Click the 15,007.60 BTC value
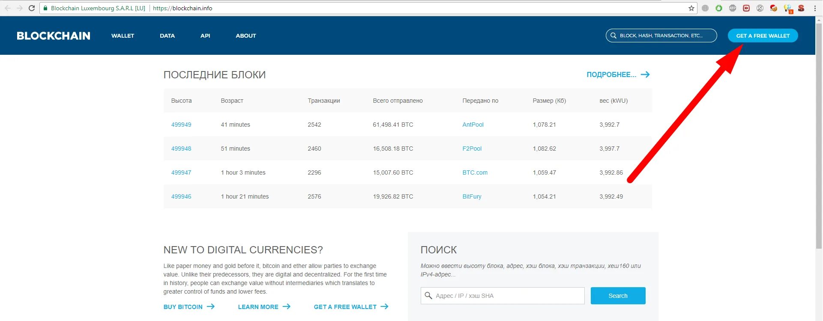This screenshot has width=823, height=321. tap(393, 172)
